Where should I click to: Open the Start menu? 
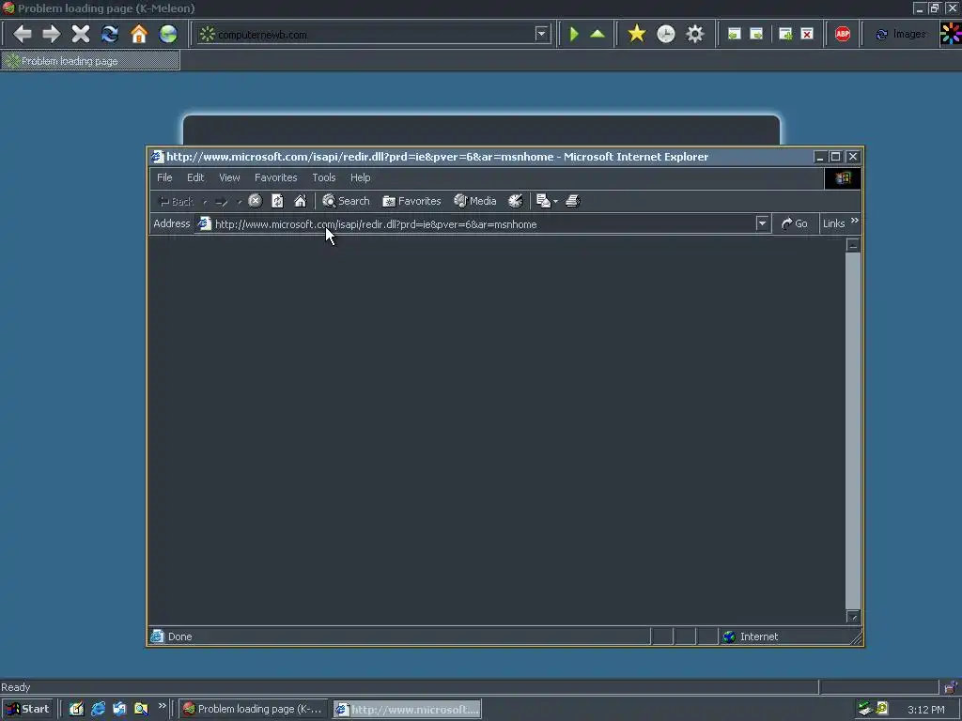pyautogui.click(x=27, y=709)
